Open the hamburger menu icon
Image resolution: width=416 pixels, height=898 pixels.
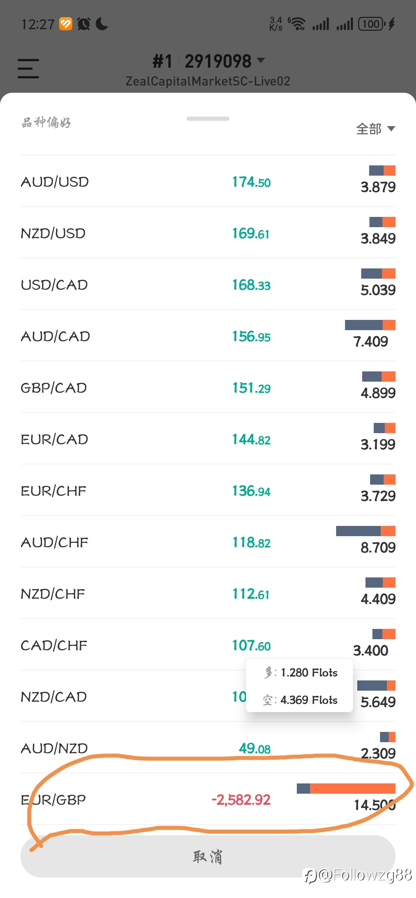(28, 68)
